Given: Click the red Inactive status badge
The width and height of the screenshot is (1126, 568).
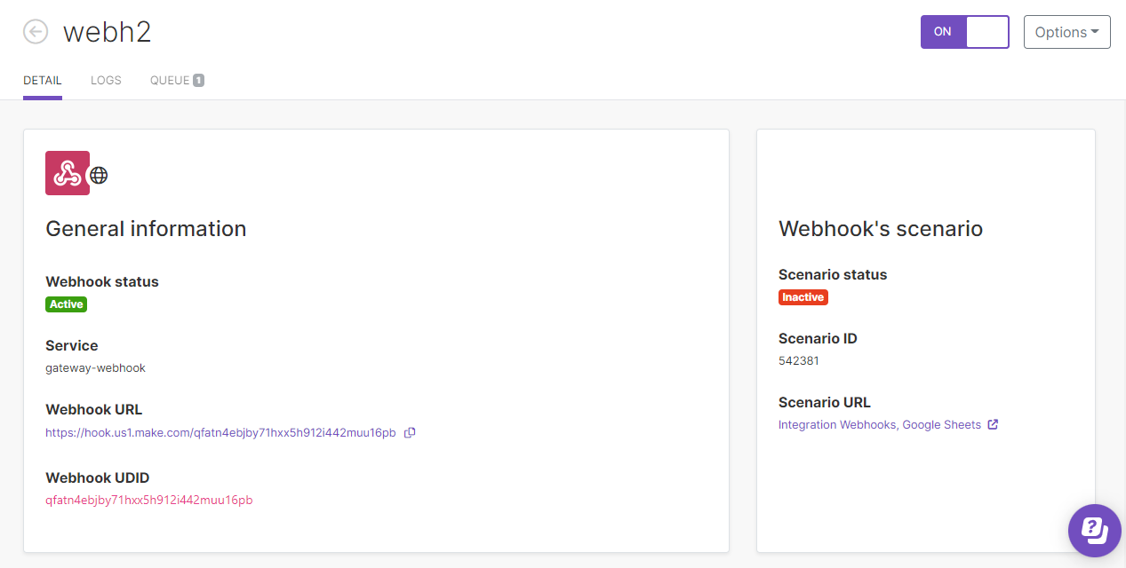Looking at the screenshot, I should pyautogui.click(x=803, y=297).
